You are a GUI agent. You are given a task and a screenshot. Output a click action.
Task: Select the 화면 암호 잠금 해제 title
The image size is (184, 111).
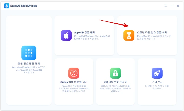[29, 64]
